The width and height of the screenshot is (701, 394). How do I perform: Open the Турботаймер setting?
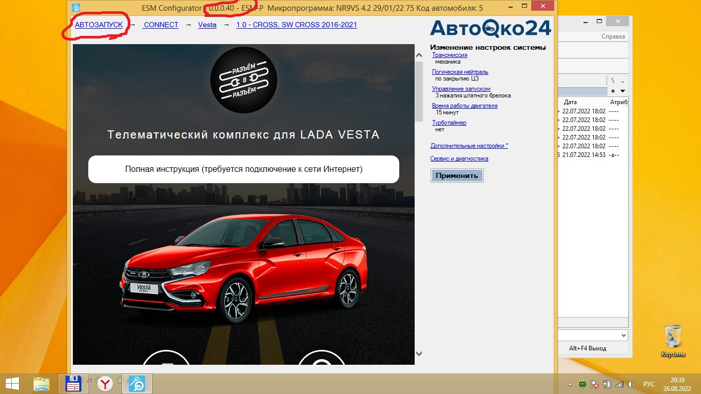pyautogui.click(x=449, y=123)
